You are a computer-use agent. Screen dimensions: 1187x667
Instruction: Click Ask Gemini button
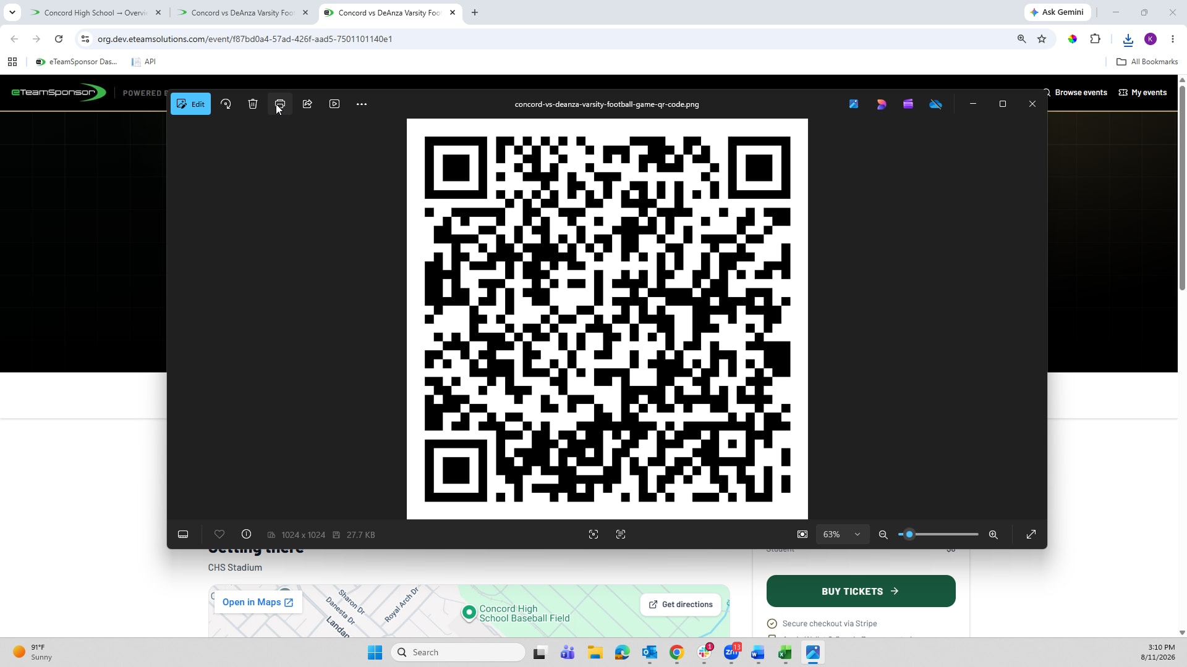tap(1057, 12)
